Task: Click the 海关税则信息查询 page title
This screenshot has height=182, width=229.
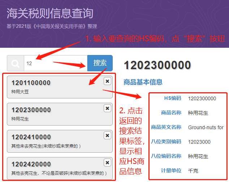Action: [50, 13]
